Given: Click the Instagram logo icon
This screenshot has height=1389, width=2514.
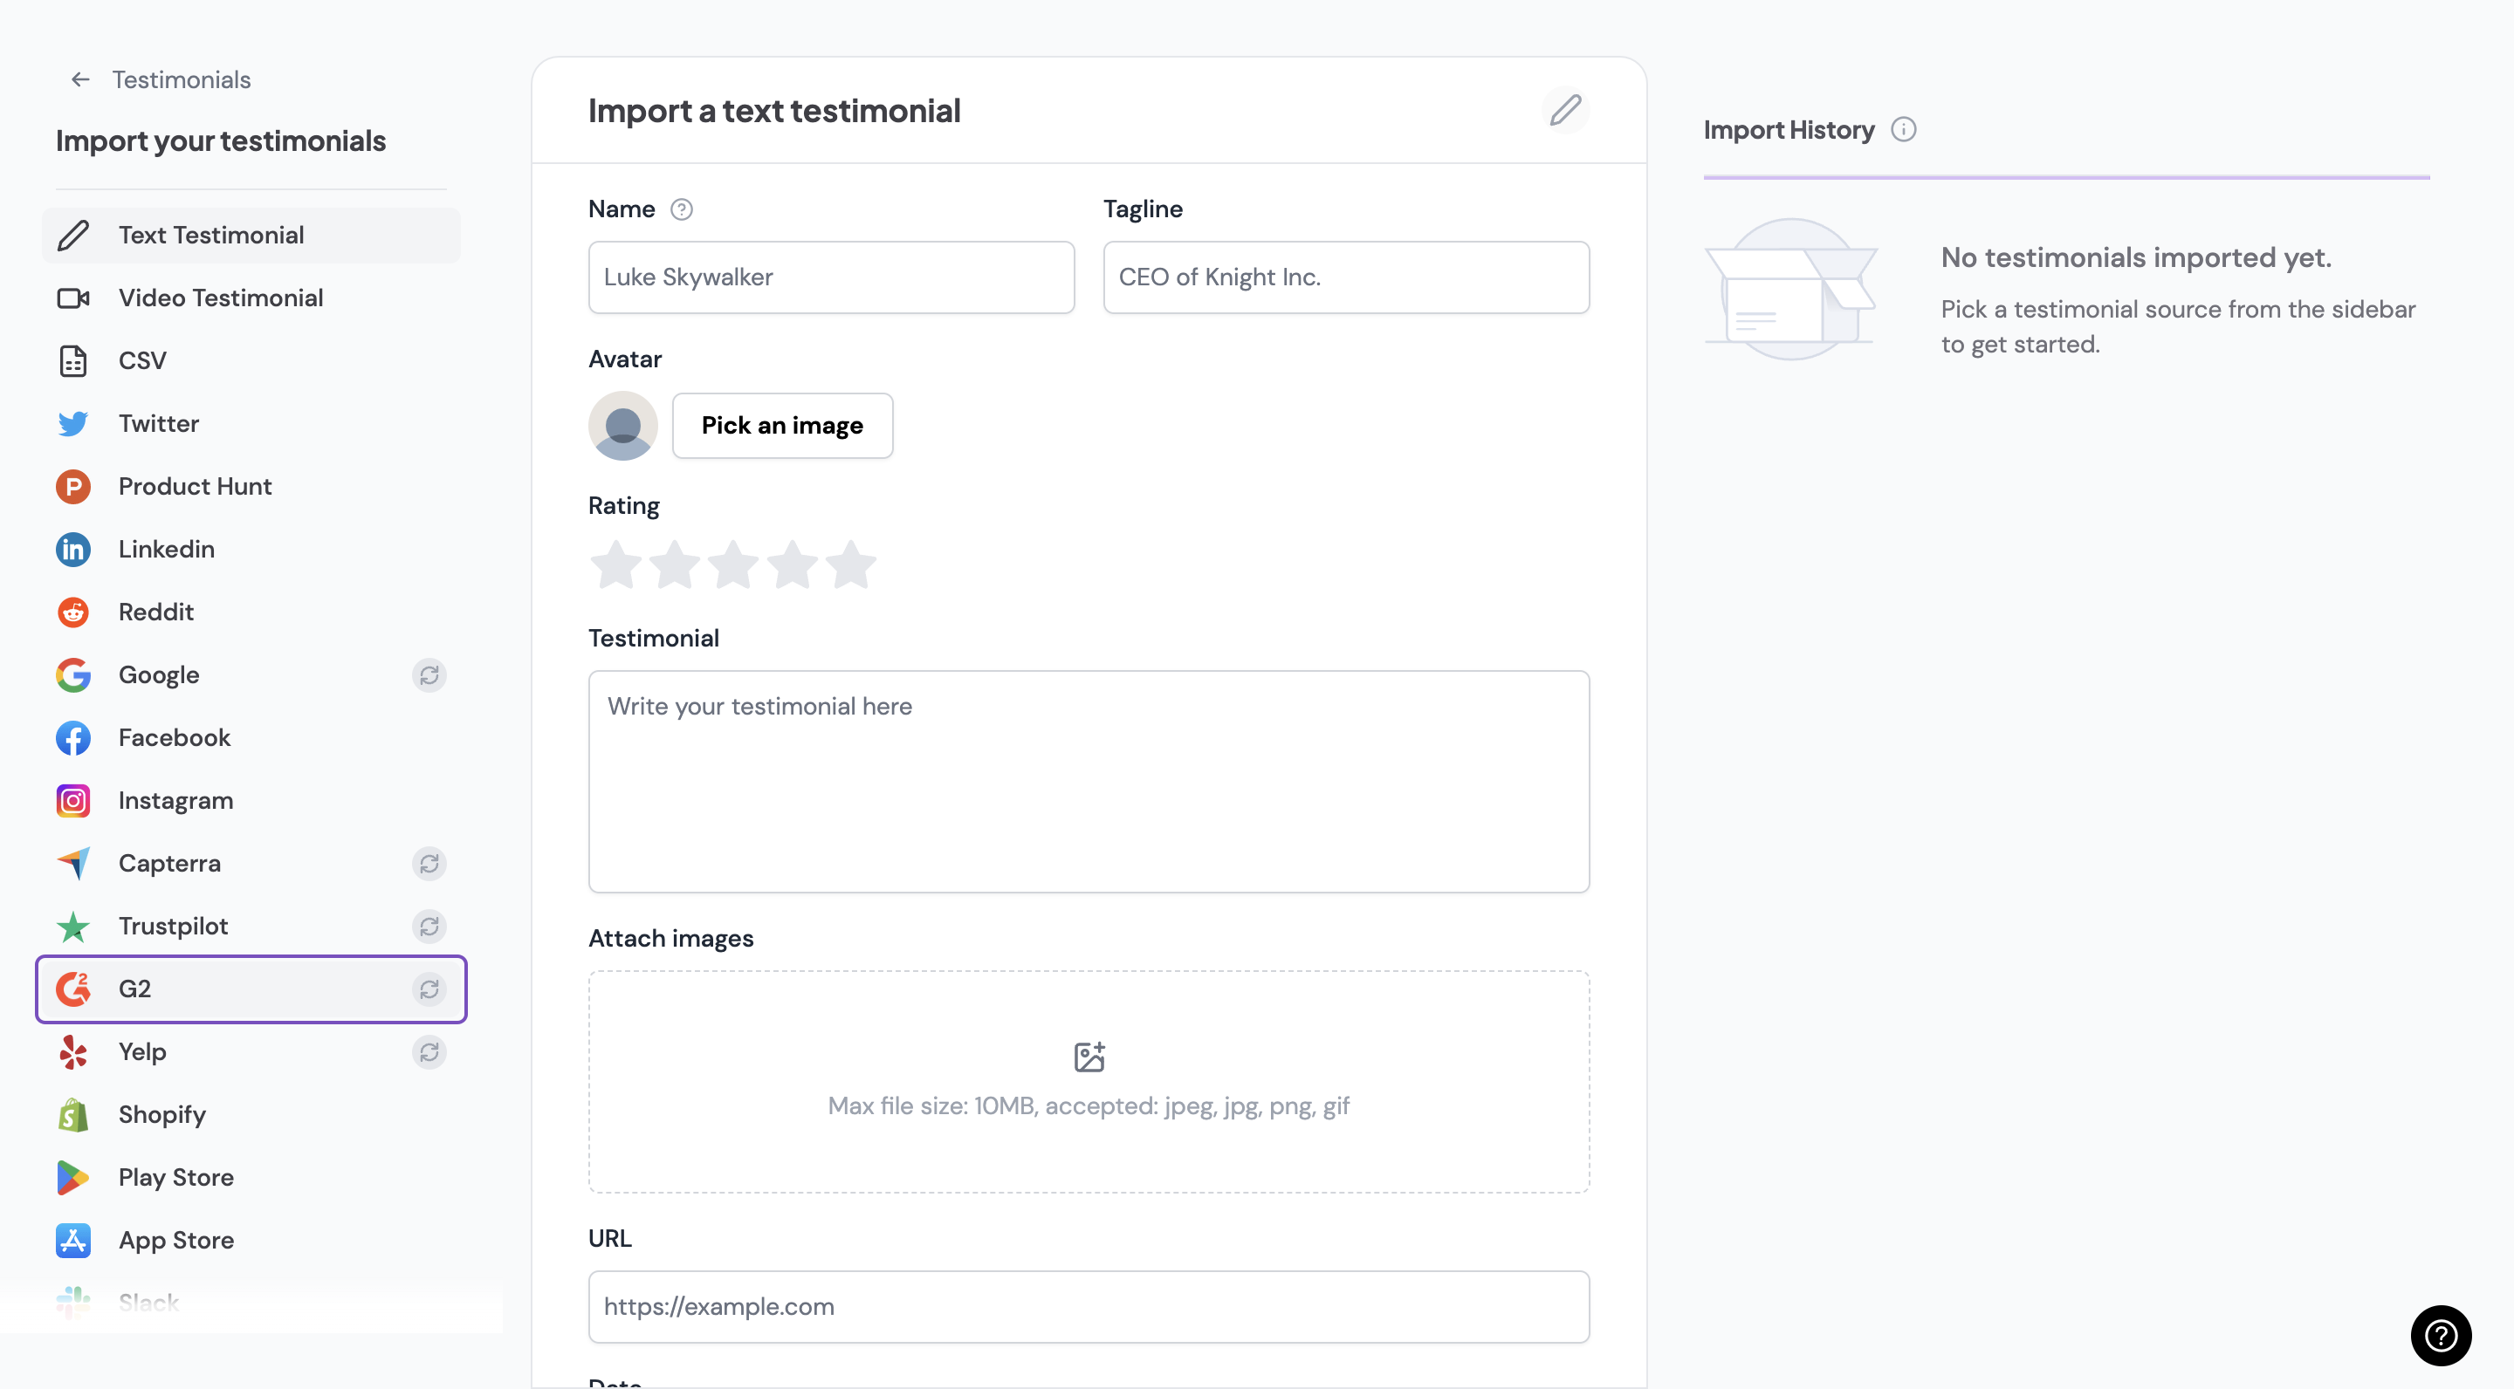Looking at the screenshot, I should [x=73, y=801].
